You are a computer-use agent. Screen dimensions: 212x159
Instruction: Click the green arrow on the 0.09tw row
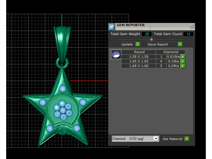(x=183, y=66)
